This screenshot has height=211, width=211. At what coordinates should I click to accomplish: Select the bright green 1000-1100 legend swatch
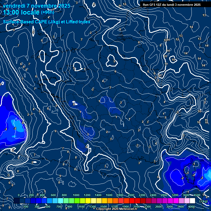77,201
